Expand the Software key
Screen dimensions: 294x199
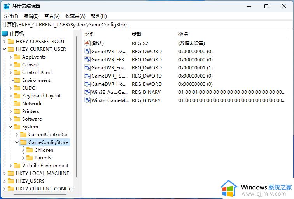click(x=10, y=119)
